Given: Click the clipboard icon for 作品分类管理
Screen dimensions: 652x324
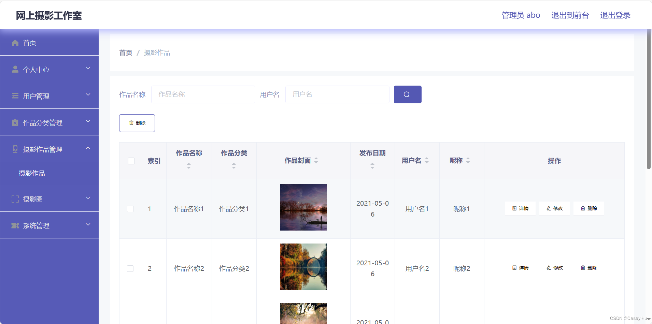Looking at the screenshot, I should [15, 122].
